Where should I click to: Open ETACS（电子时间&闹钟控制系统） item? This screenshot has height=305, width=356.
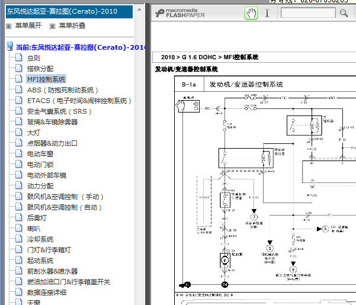pos(79,101)
